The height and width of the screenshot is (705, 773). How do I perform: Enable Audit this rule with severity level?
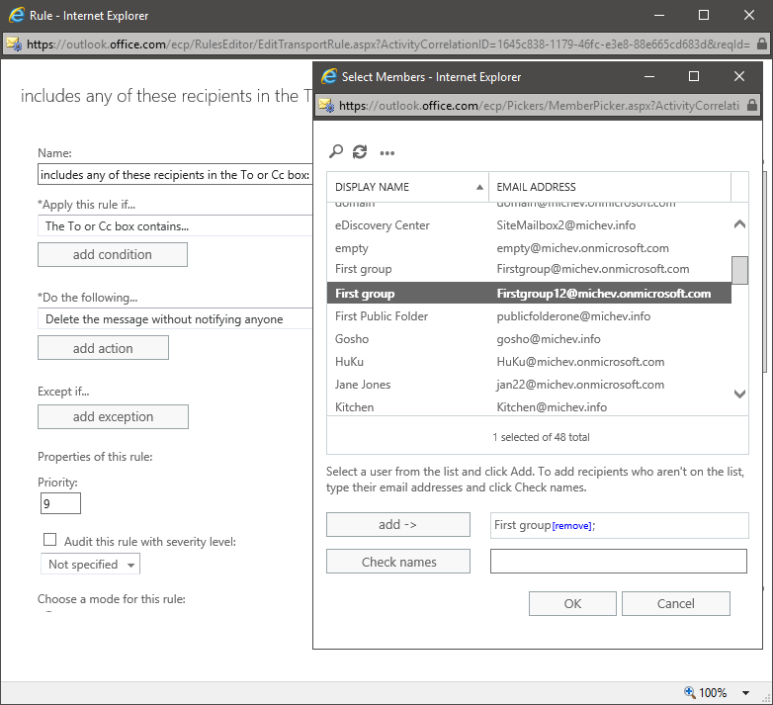pyautogui.click(x=49, y=541)
